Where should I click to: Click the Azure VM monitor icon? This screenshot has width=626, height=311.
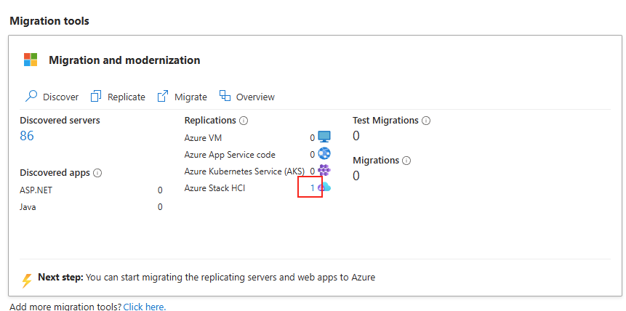coord(324,137)
